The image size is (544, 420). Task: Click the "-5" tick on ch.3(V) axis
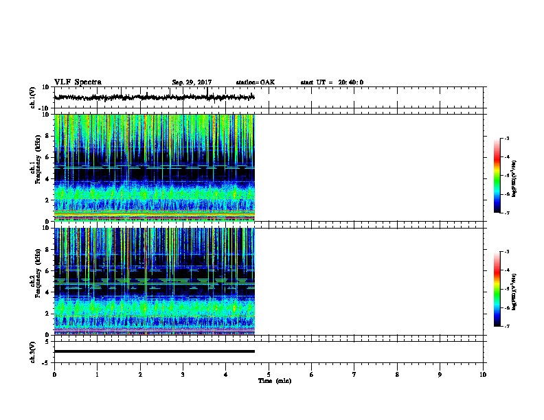(x=46, y=363)
